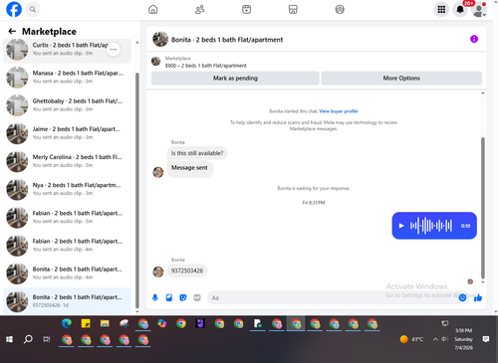The height and width of the screenshot is (363, 498).
Task: Click the audio clip waveform
Action: click(431, 226)
